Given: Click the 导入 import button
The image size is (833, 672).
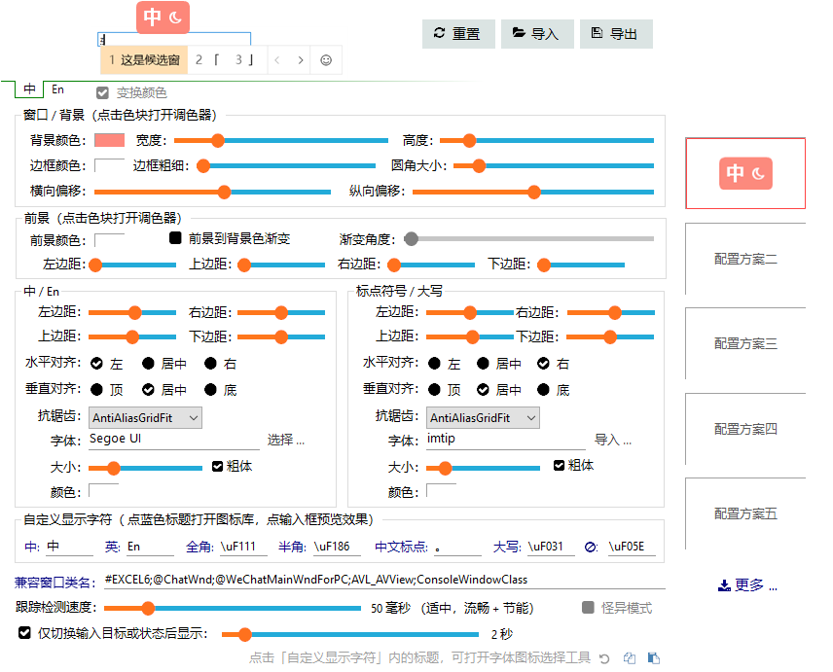Looking at the screenshot, I should click(x=537, y=34).
